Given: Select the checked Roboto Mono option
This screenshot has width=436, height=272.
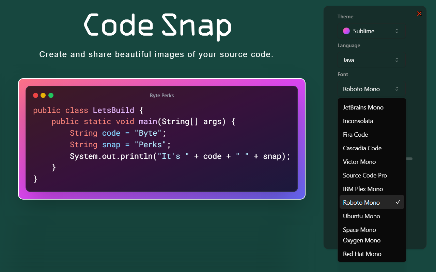Looking at the screenshot, I should point(372,202).
